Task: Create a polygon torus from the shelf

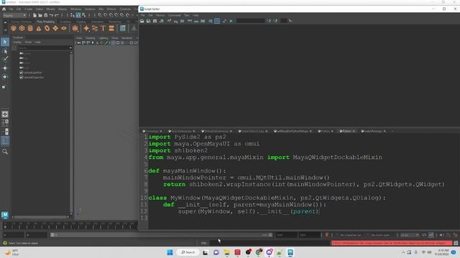Action: coord(47,29)
